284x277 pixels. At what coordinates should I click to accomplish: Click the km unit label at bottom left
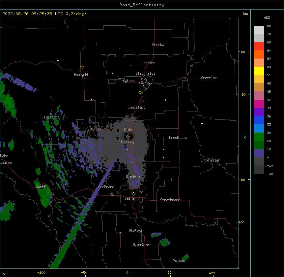point(5,273)
